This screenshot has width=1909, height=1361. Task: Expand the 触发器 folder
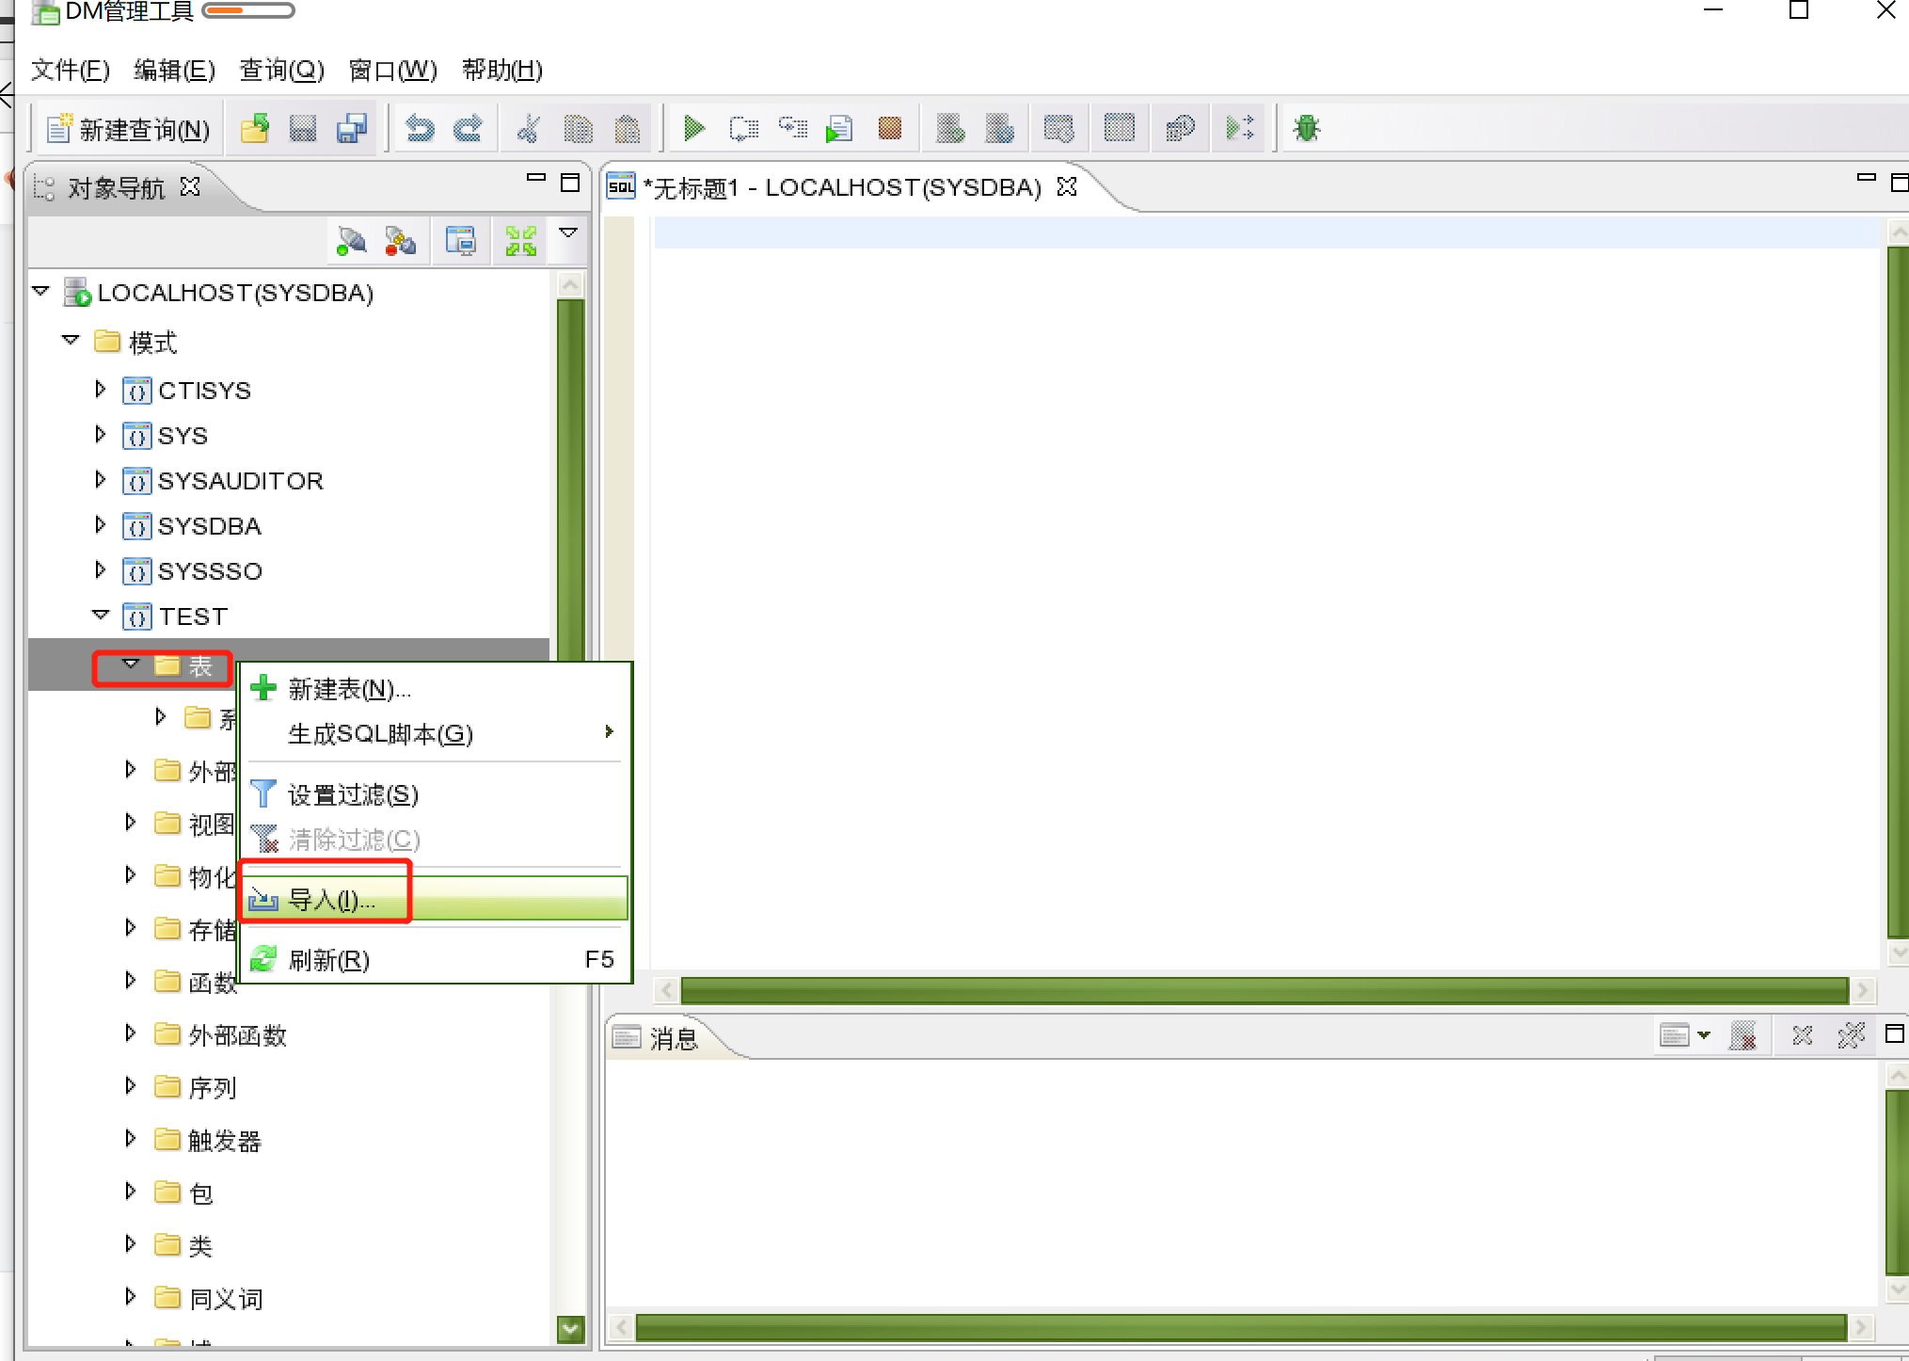(131, 1140)
